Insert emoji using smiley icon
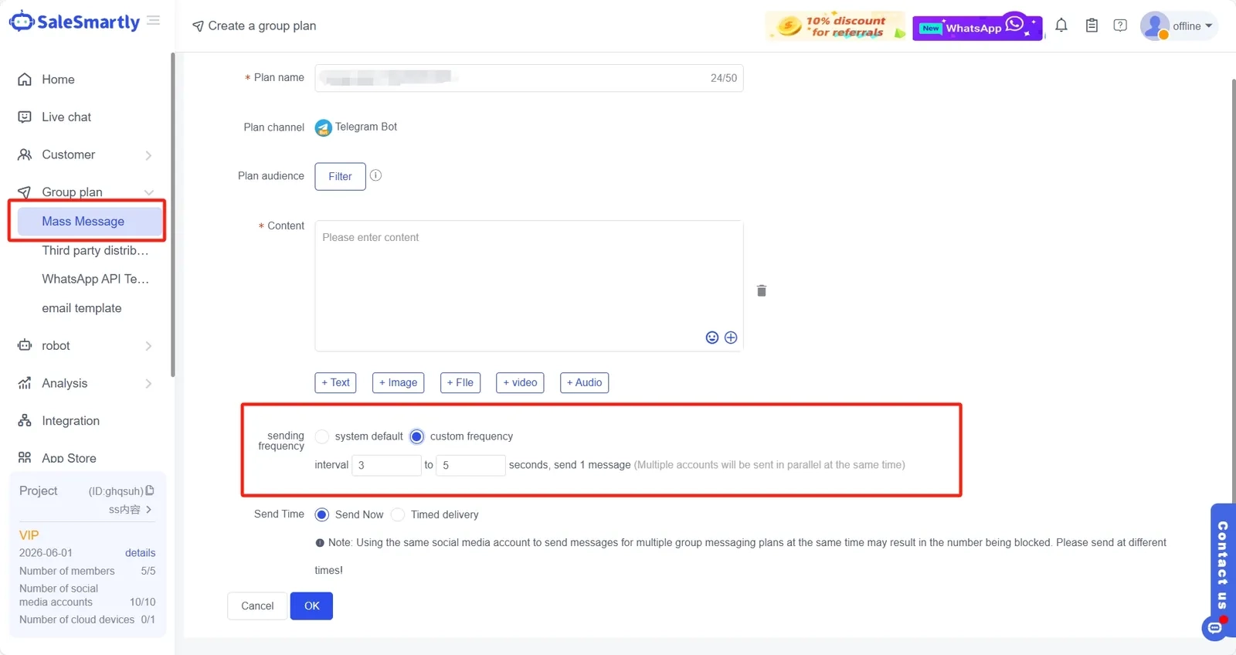 coord(712,338)
